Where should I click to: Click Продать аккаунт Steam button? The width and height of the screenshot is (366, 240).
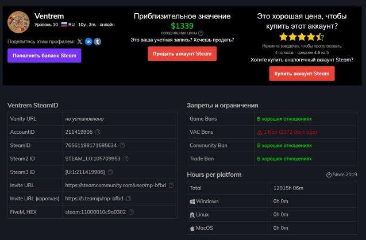pos(182,53)
